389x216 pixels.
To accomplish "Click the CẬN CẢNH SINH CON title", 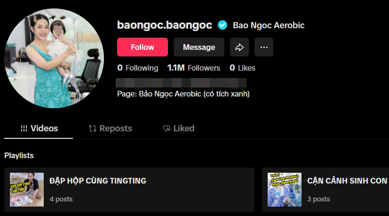I will tap(347, 181).
